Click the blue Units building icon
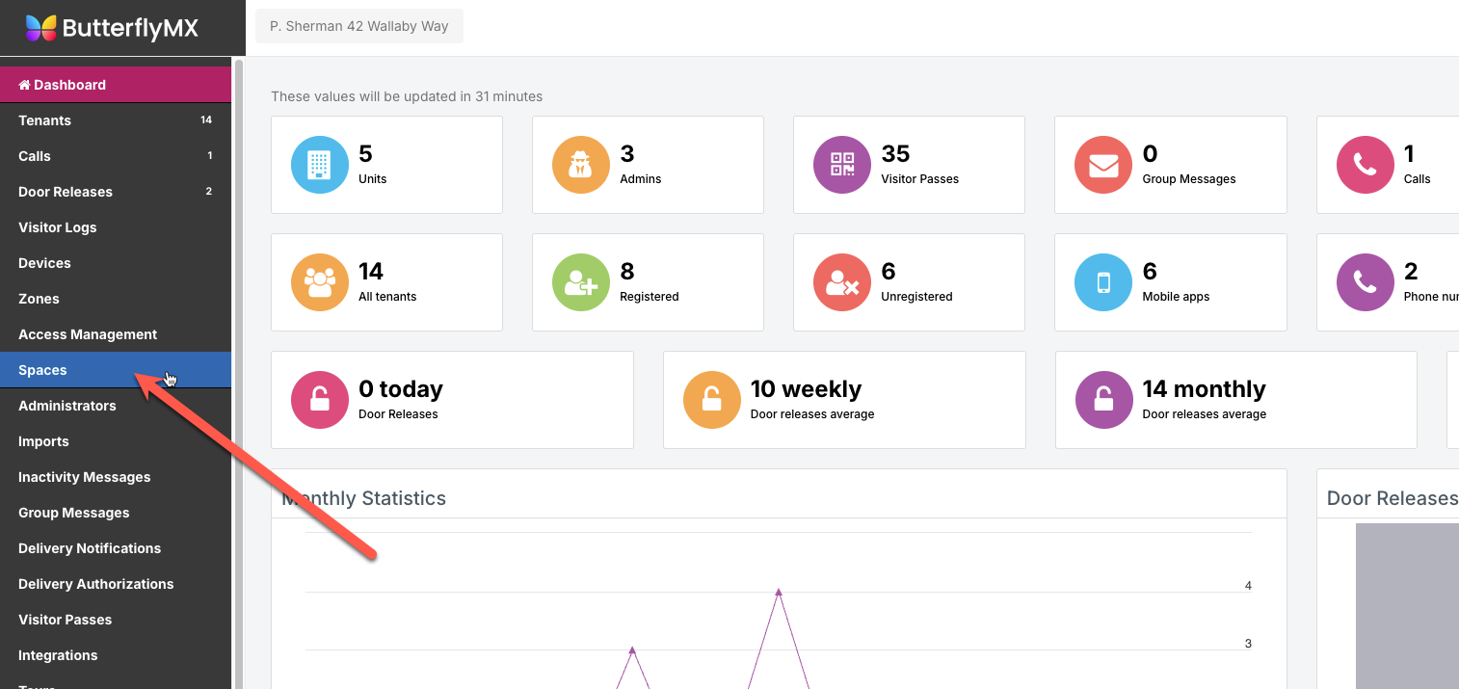1459x689 pixels. 319,165
